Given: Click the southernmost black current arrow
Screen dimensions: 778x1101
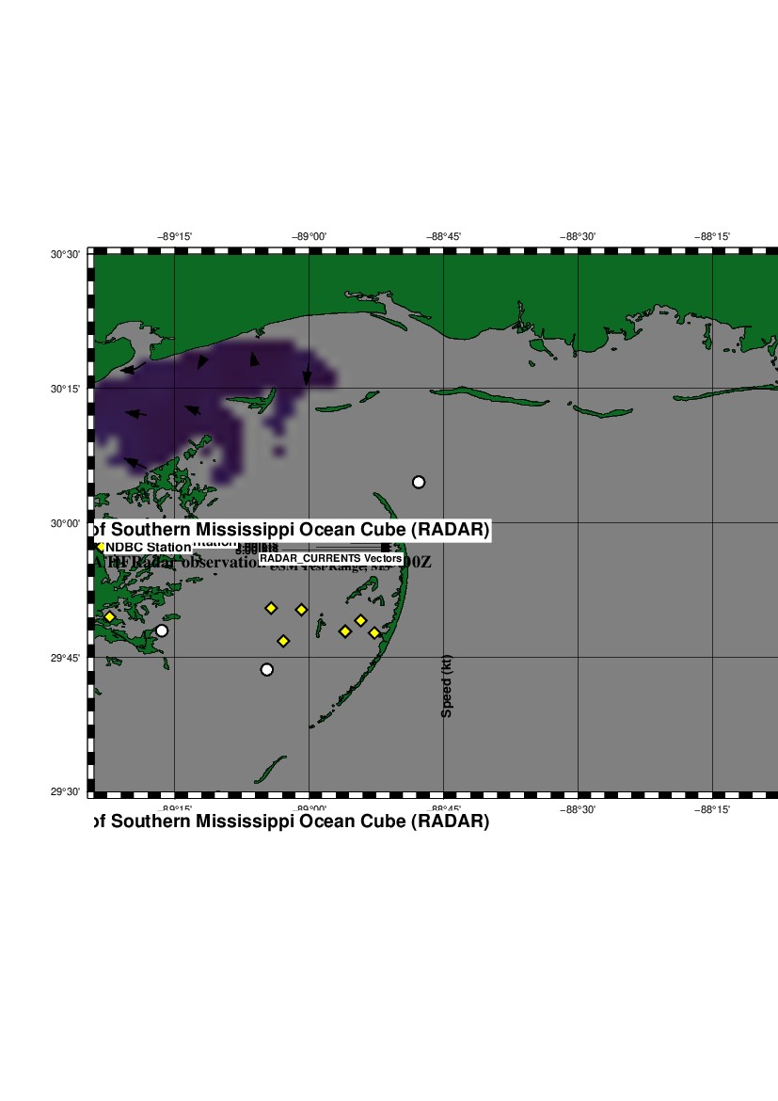Looking at the screenshot, I should pos(135,462).
